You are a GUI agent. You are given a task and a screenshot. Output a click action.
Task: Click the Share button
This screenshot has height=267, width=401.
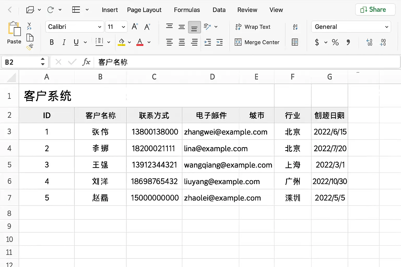(375, 10)
